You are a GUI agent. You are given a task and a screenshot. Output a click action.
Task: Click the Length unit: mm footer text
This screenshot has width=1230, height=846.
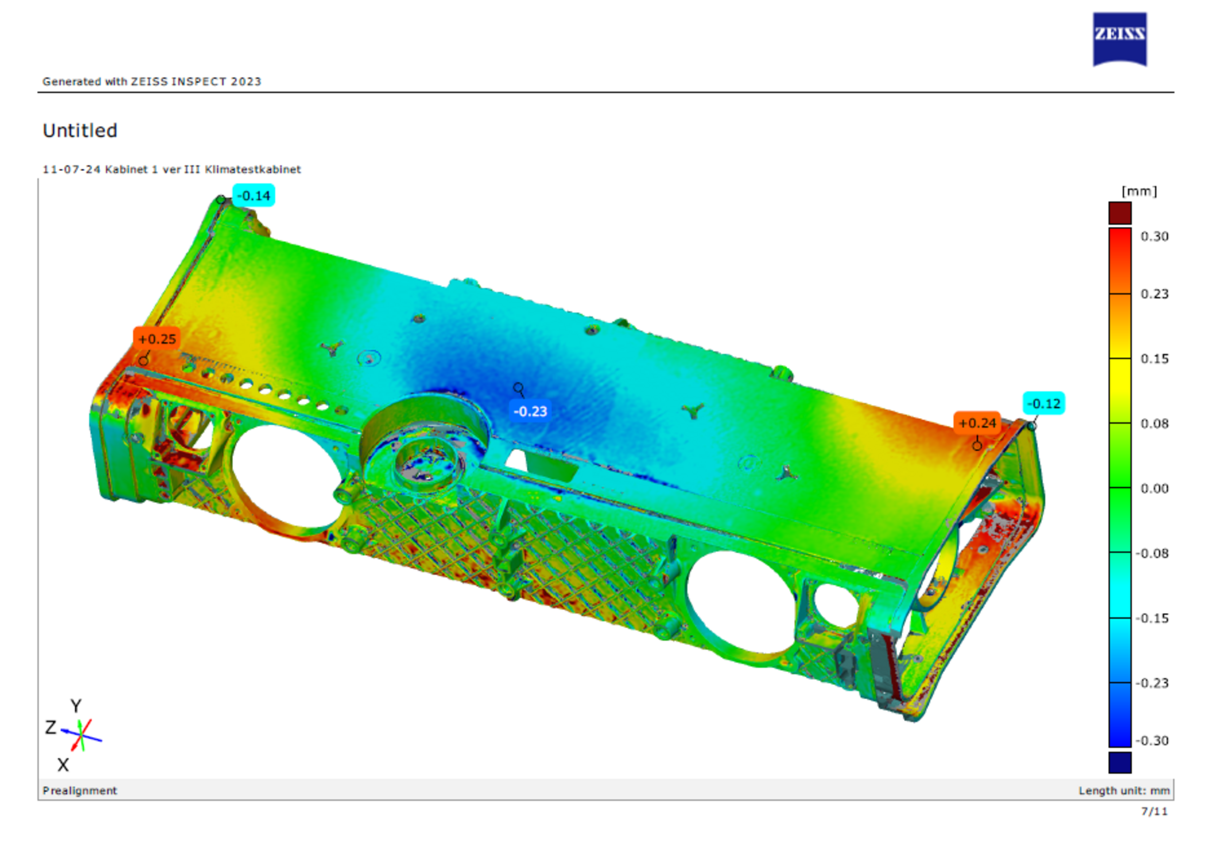1124,791
